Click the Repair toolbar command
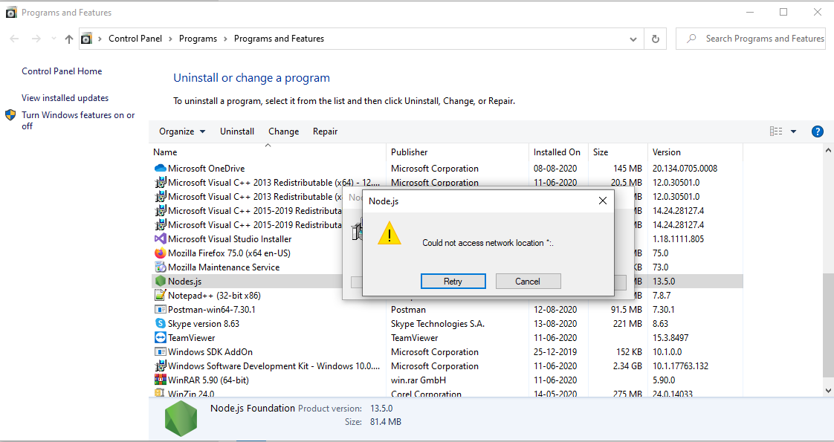Image resolution: width=834 pixels, height=442 pixels. (325, 131)
